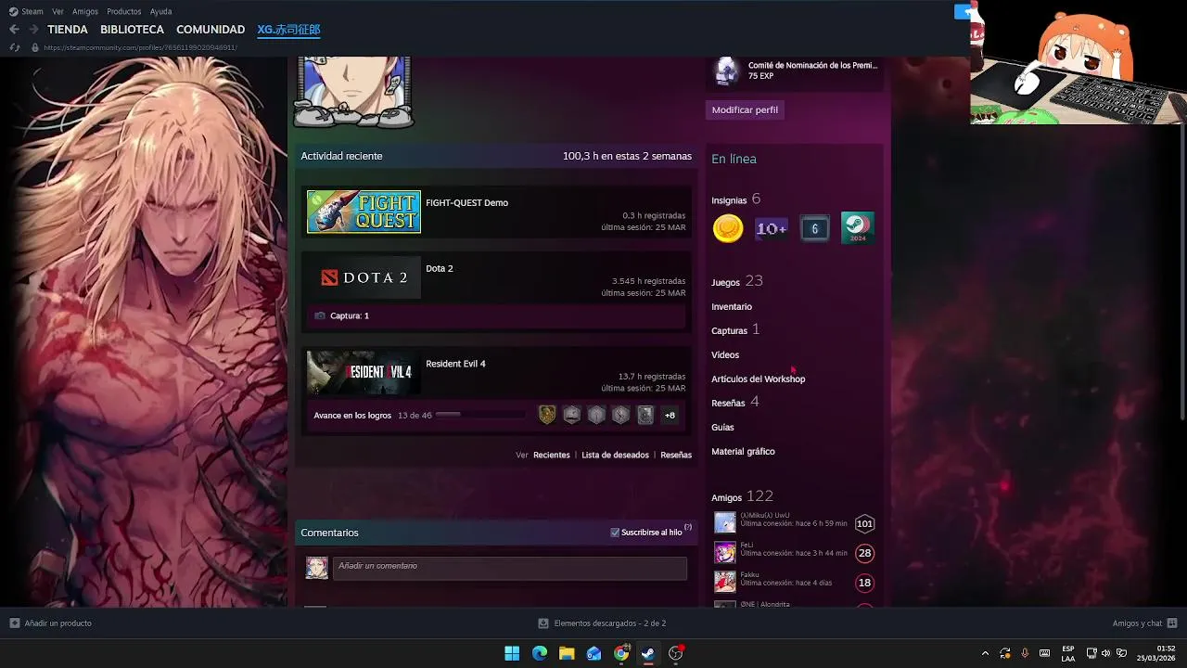Viewport: 1187px width, 668px height.
Task: Open the Windows Start button
Action: tap(512, 653)
